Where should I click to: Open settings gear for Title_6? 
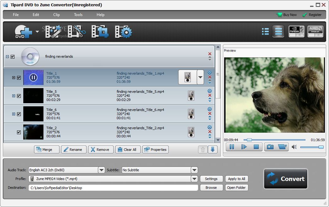pyautogui.click(x=210, y=109)
